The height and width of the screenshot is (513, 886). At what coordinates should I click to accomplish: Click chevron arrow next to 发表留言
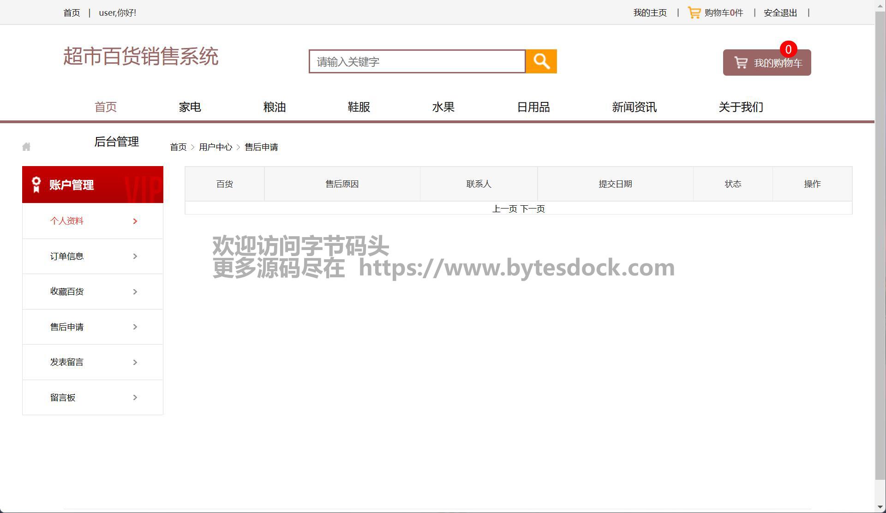point(135,363)
